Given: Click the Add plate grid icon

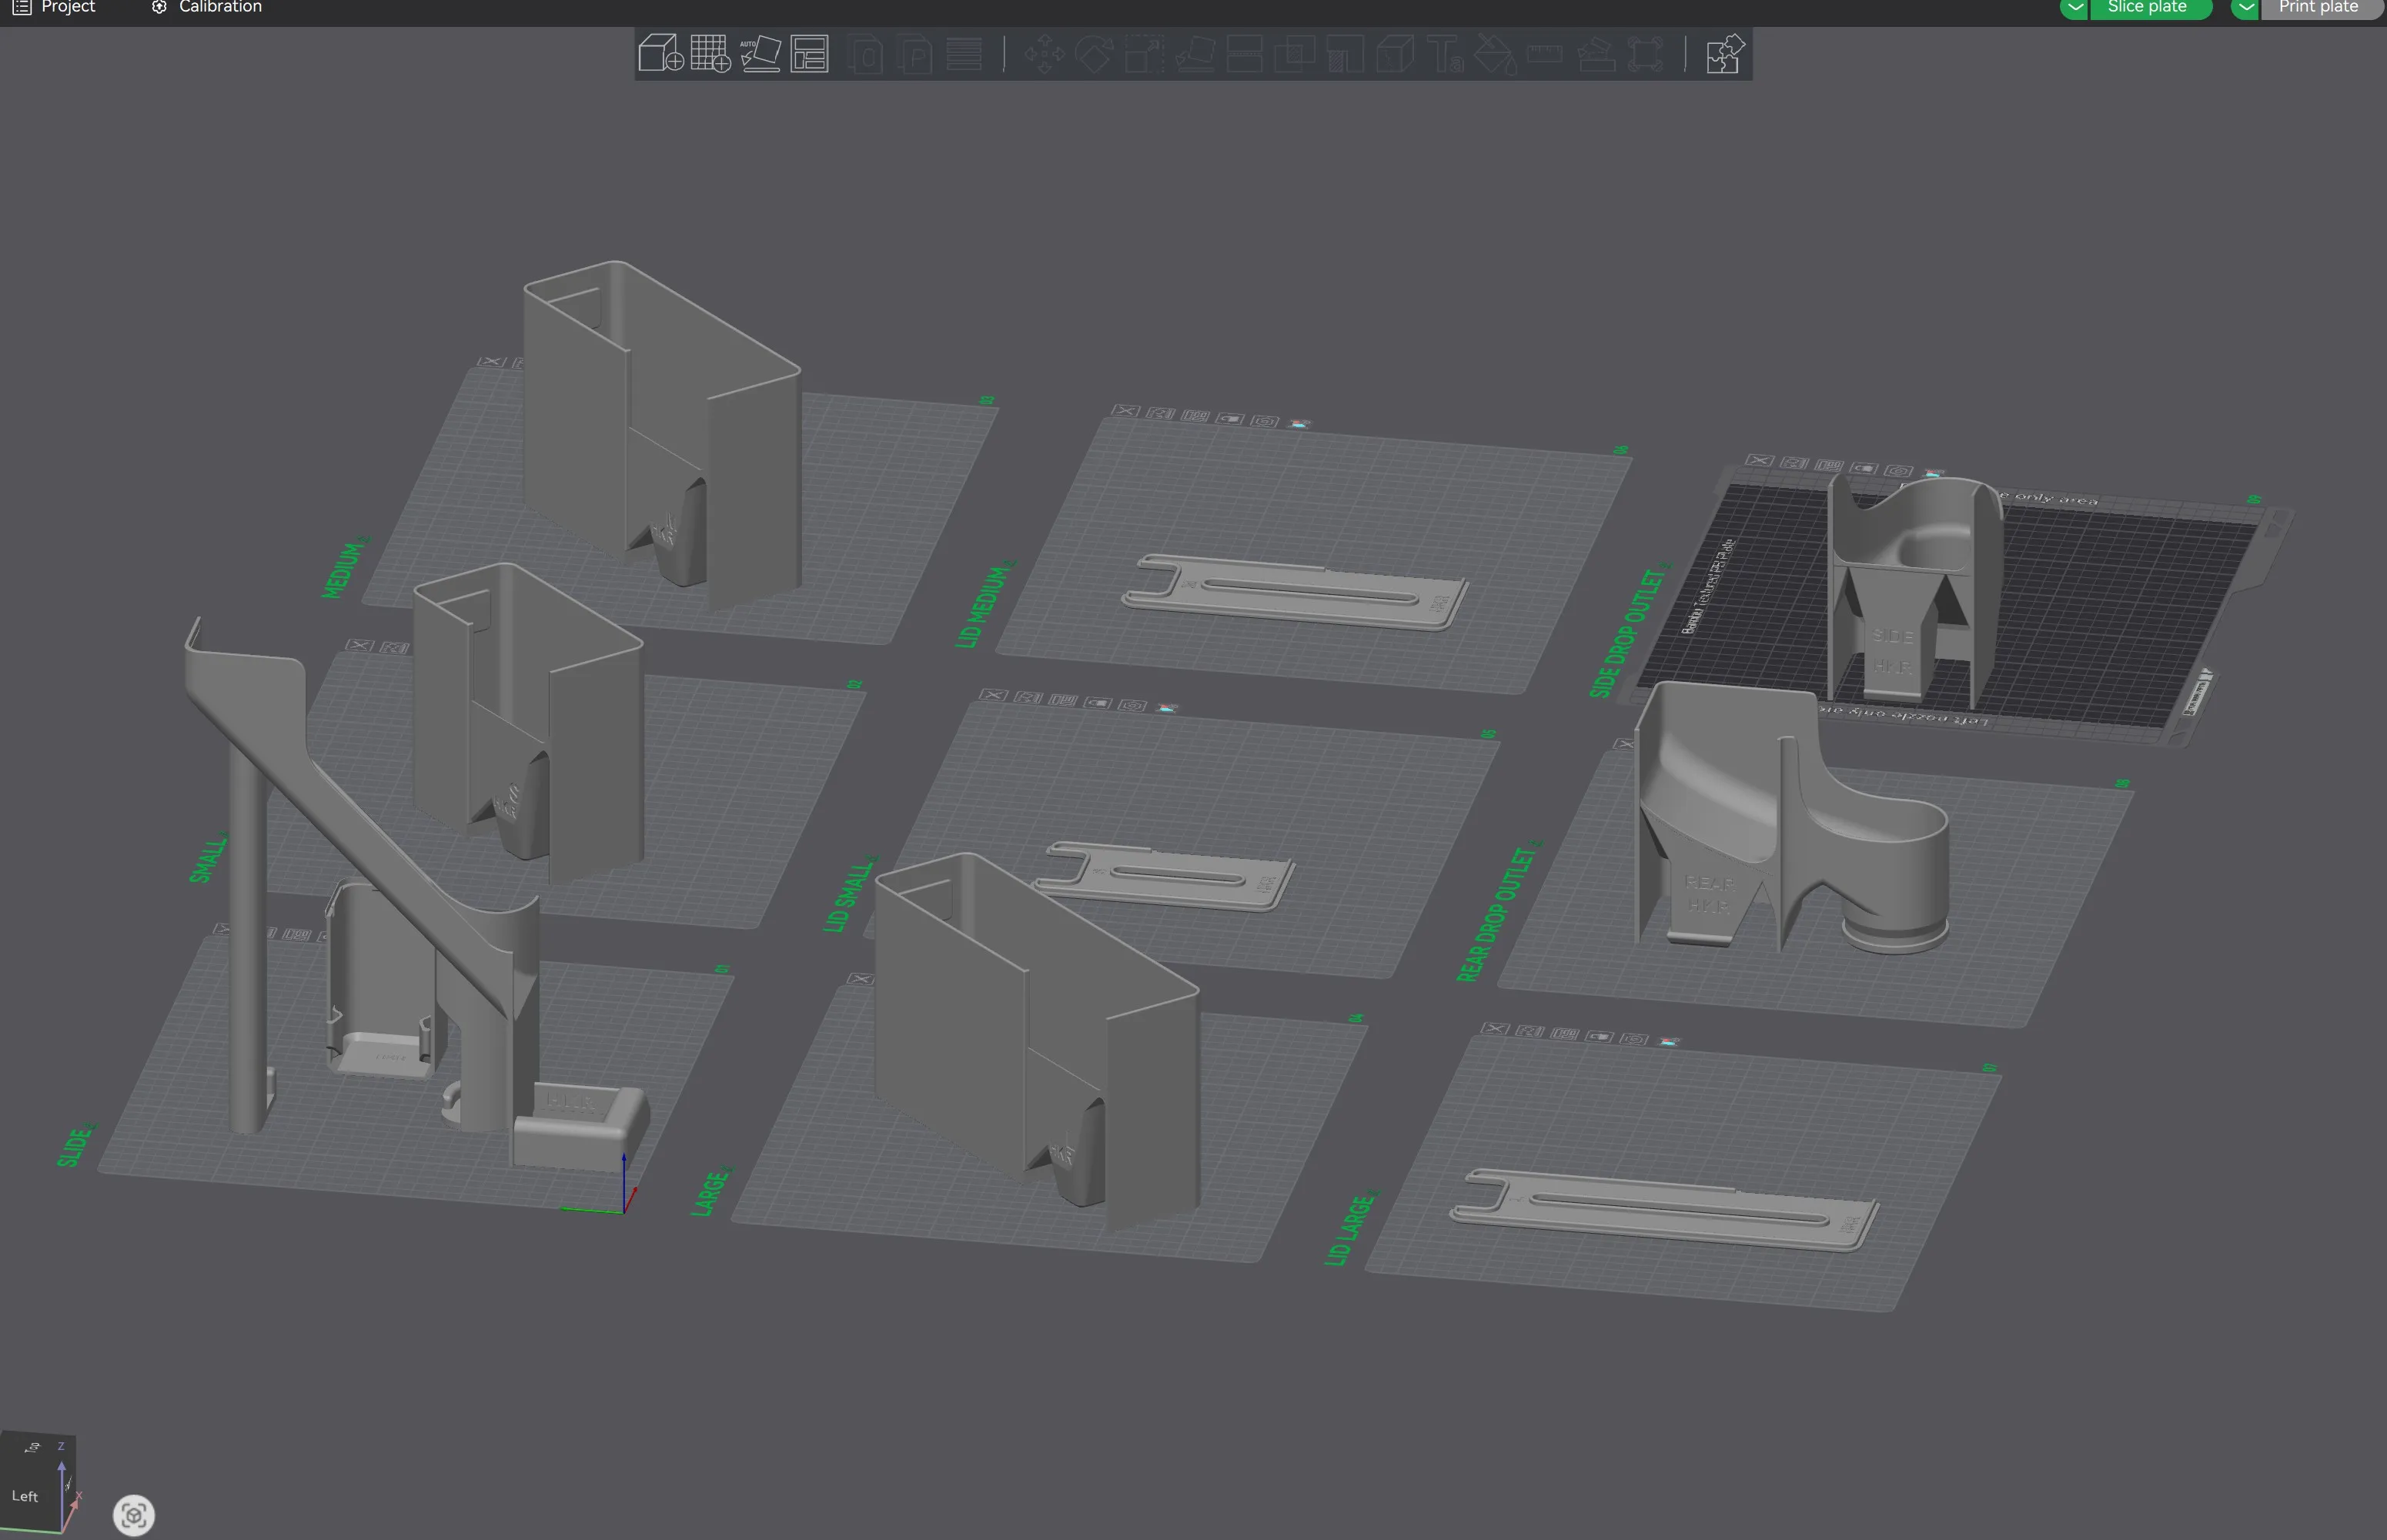Looking at the screenshot, I should [710, 53].
